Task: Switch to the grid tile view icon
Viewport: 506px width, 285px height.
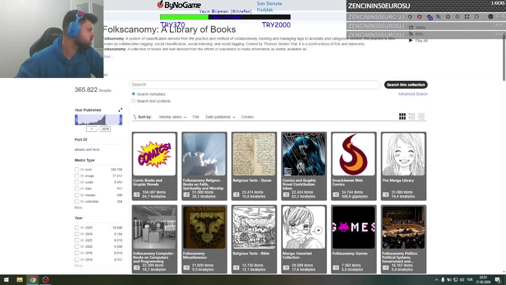Action: click(402, 116)
